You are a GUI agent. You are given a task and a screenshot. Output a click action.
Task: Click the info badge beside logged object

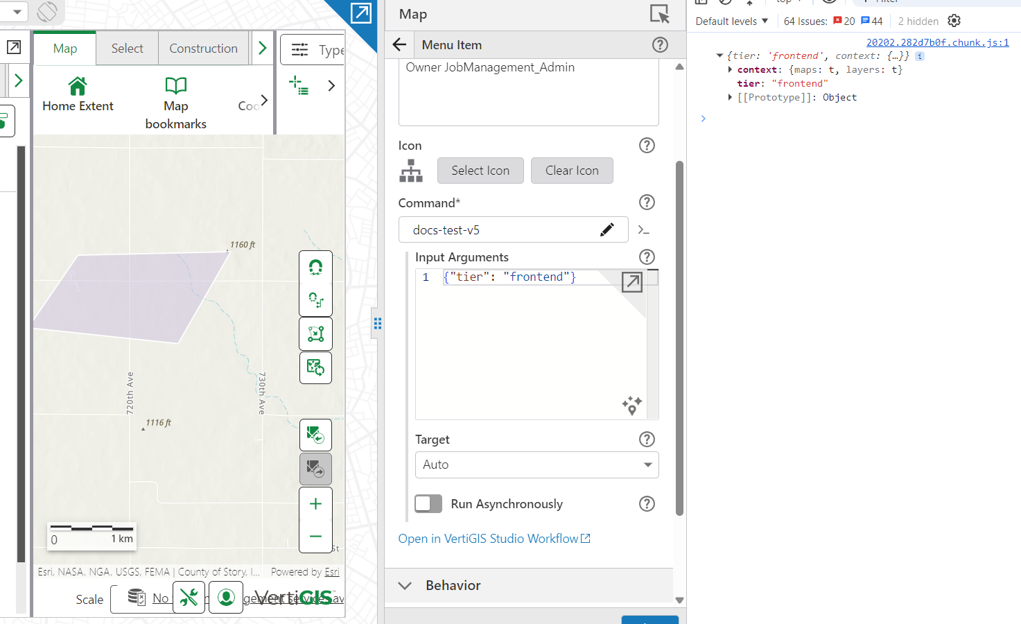pyautogui.click(x=920, y=56)
